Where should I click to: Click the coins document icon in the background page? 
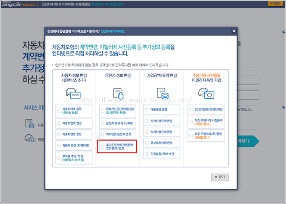click(30, 123)
